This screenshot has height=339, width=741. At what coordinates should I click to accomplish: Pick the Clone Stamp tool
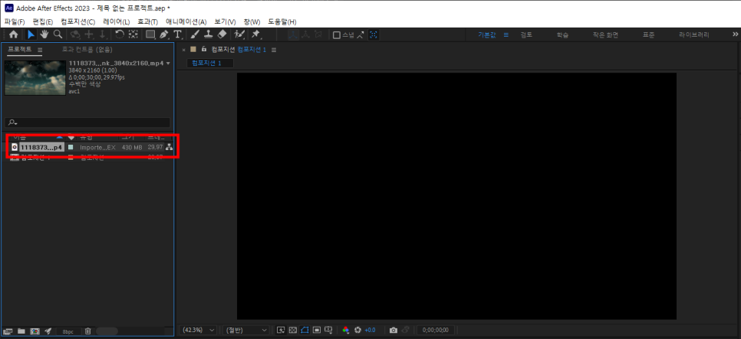click(x=208, y=34)
